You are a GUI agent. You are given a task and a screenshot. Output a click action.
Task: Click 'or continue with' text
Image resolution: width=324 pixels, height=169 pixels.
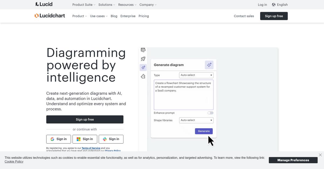(85, 129)
